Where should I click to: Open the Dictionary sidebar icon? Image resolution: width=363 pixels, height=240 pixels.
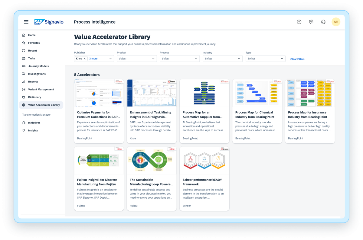click(x=23, y=97)
